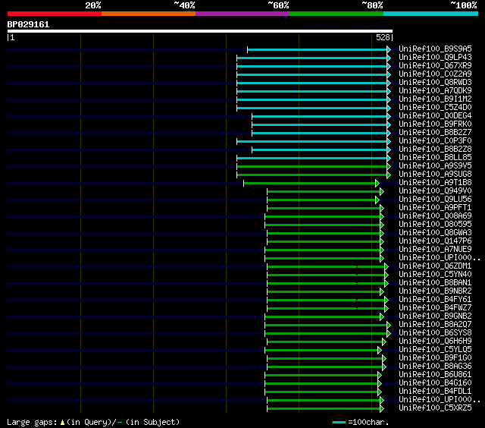Screen dimensions: 485x428
Task: Click the cyan alignment bar of UniRef100_B9S9A5
Action: [317, 49]
